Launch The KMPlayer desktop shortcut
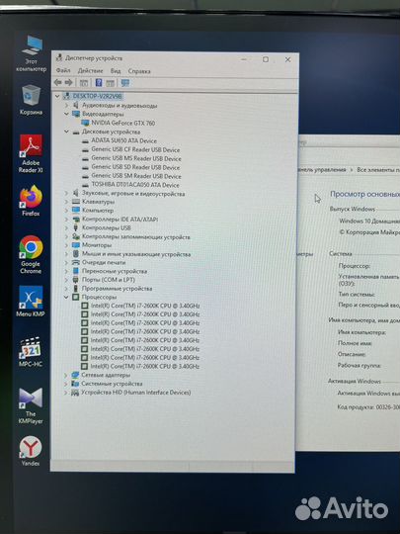The height and width of the screenshot is (534, 400). pyautogui.click(x=31, y=405)
